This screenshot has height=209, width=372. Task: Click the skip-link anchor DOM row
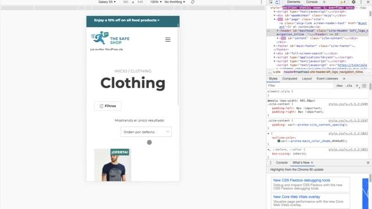(x=323, y=25)
